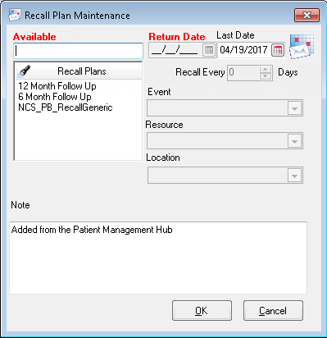Select the NCS_PB_RecallGeneric plan
Viewport: 327px width, 338px height.
(66, 107)
